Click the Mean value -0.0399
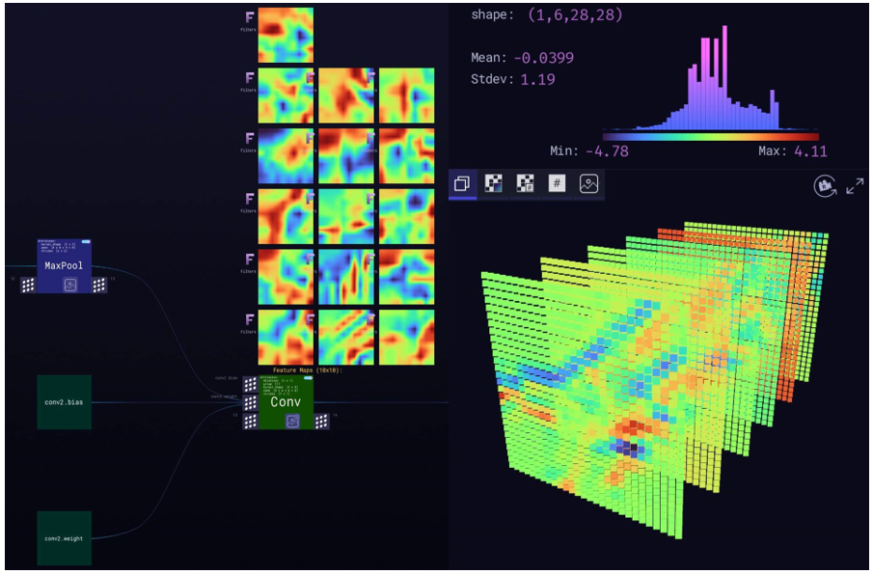This screenshot has height=574, width=873. (x=543, y=58)
